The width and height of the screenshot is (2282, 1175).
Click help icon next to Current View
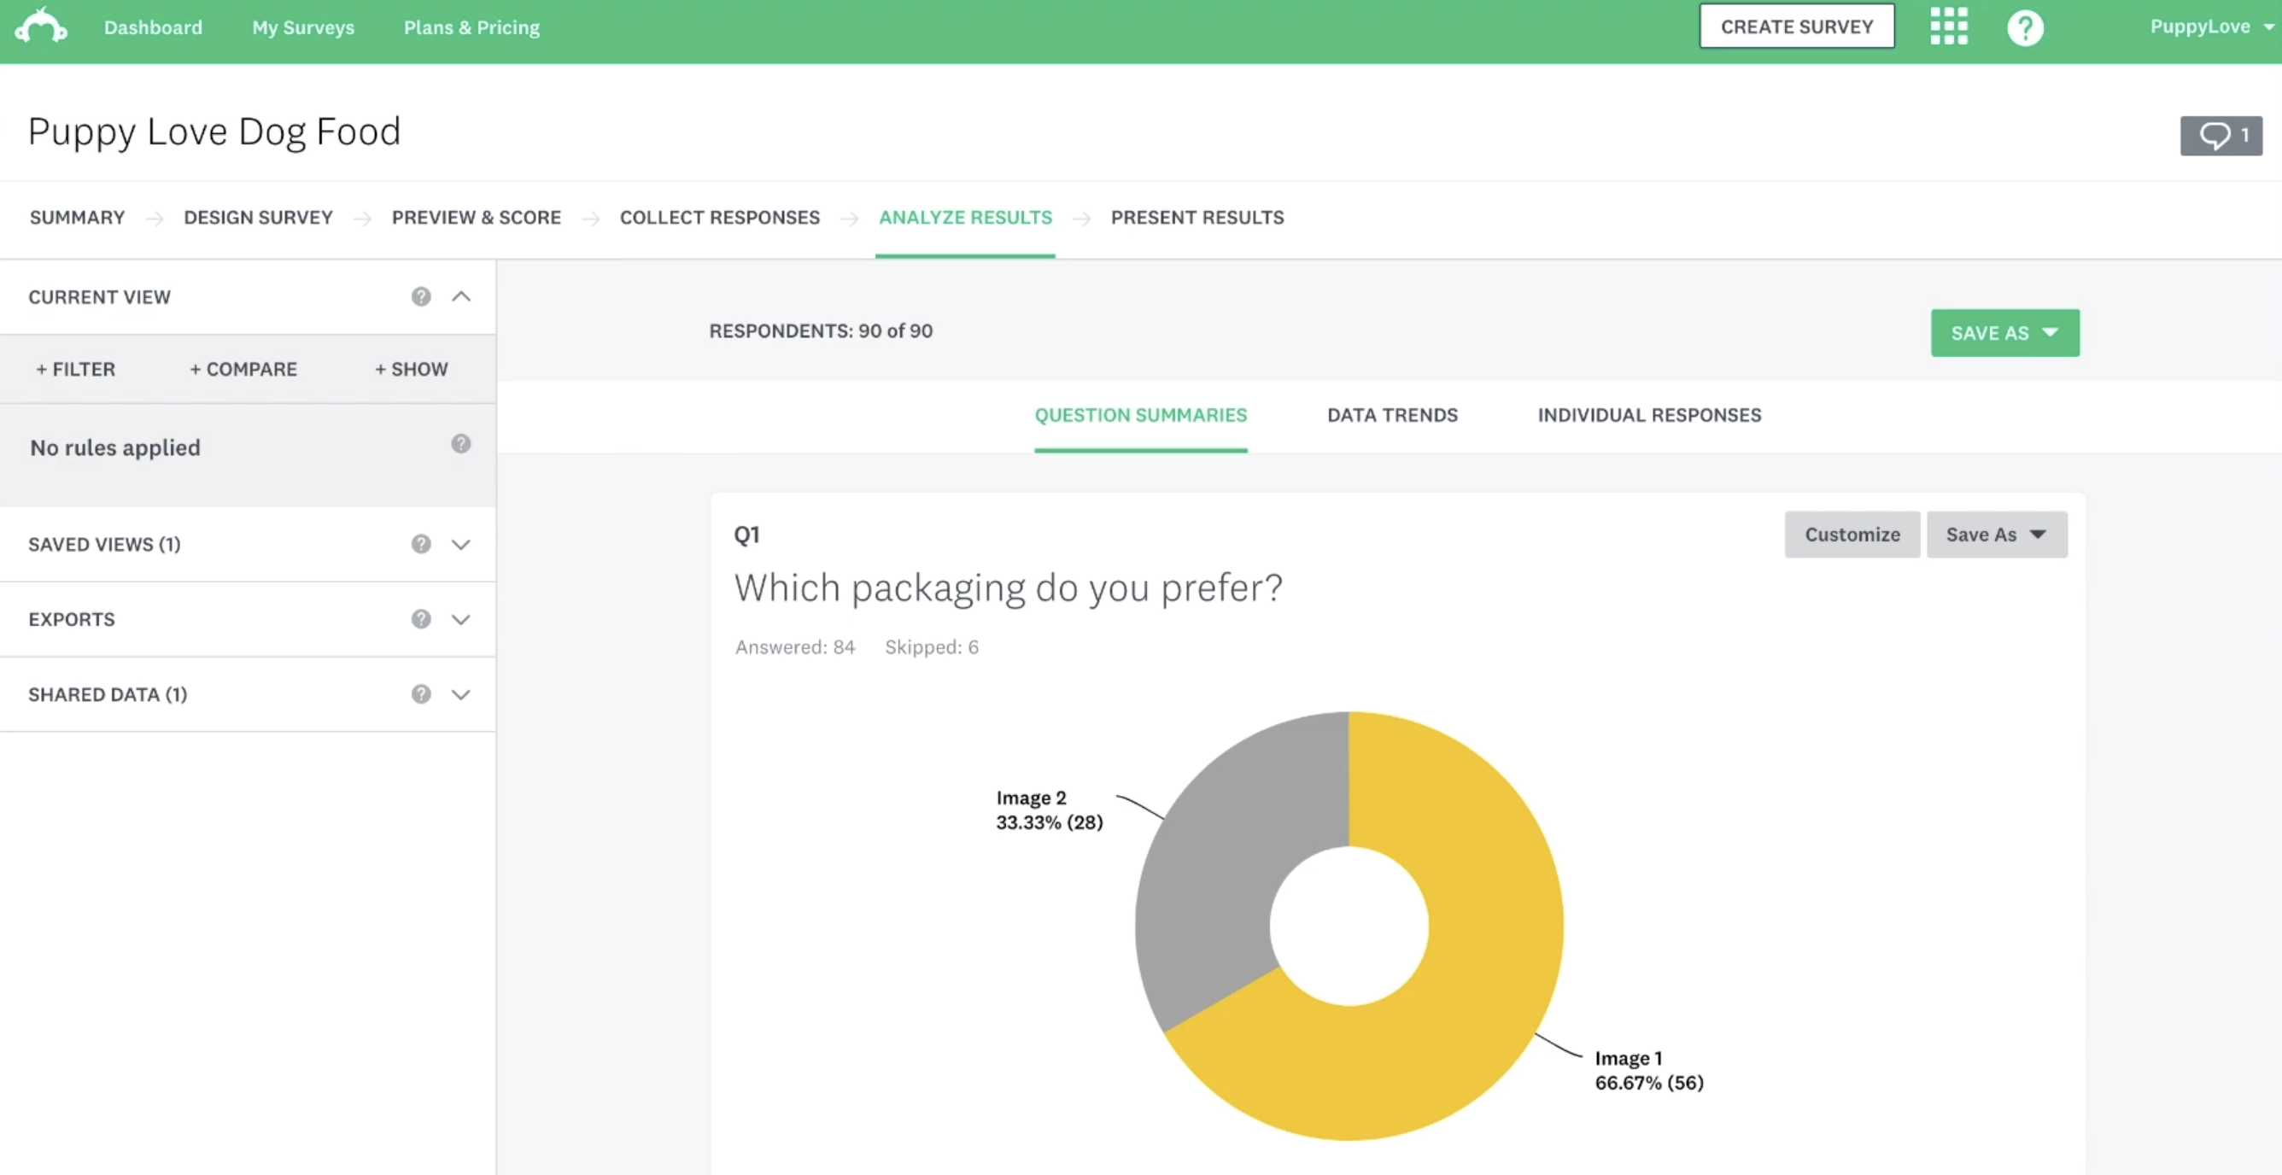421,296
